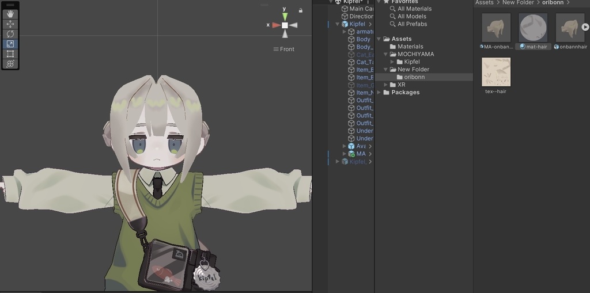Select the Rect tool in Scene toolbar
590x293 pixels.
[10, 54]
